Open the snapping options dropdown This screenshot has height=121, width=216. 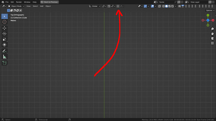pos(113,6)
